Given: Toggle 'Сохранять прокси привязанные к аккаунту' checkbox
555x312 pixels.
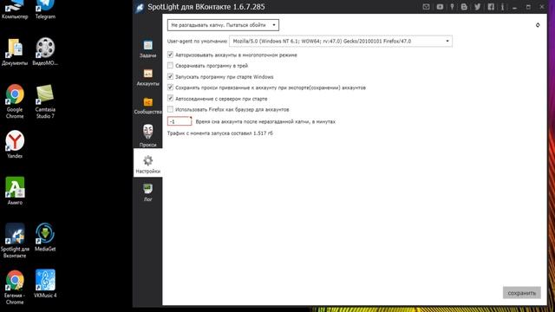Looking at the screenshot, I should click(170, 88).
